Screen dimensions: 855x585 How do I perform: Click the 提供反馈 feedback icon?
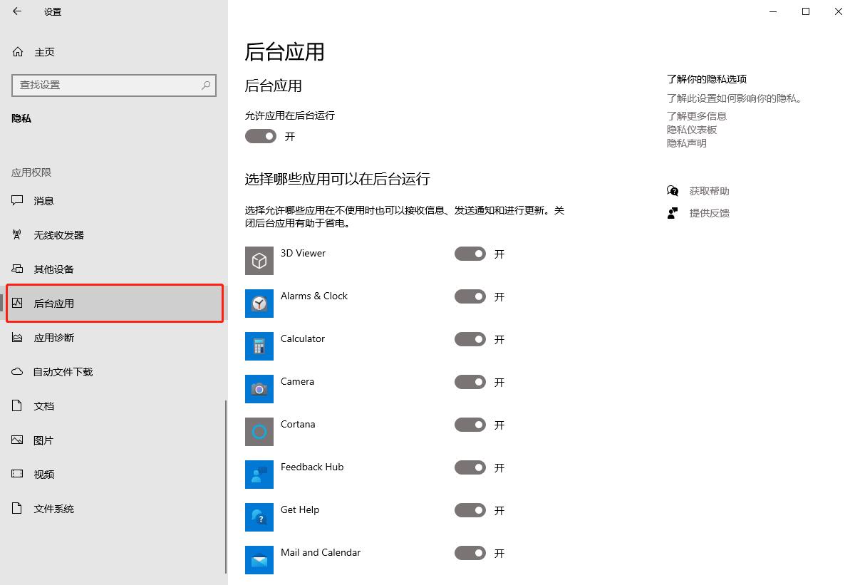[672, 212]
